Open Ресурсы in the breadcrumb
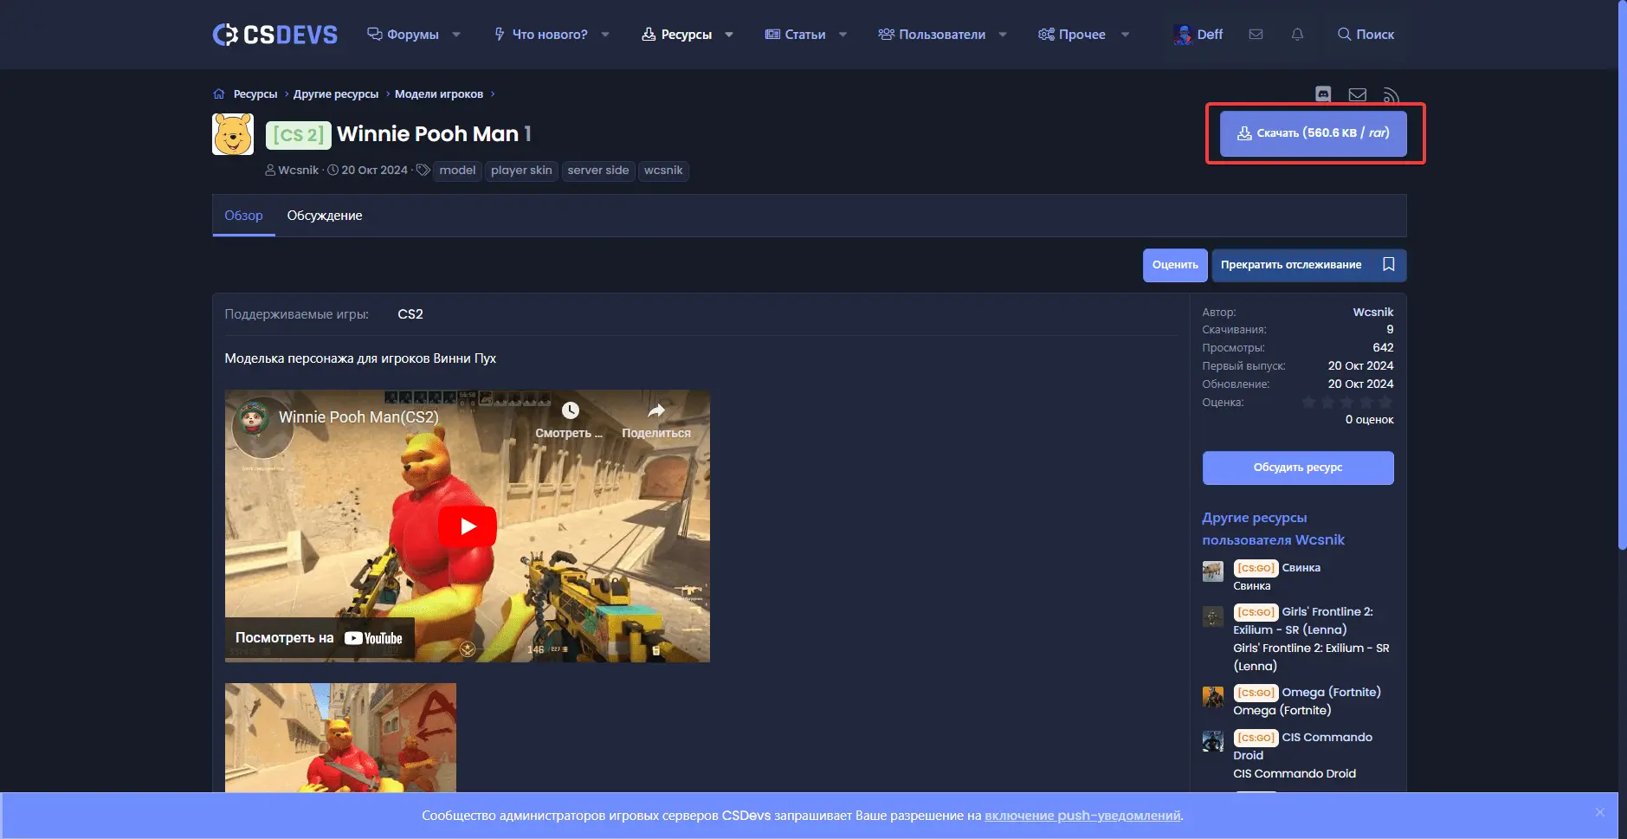Image resolution: width=1627 pixels, height=839 pixels. (x=255, y=94)
